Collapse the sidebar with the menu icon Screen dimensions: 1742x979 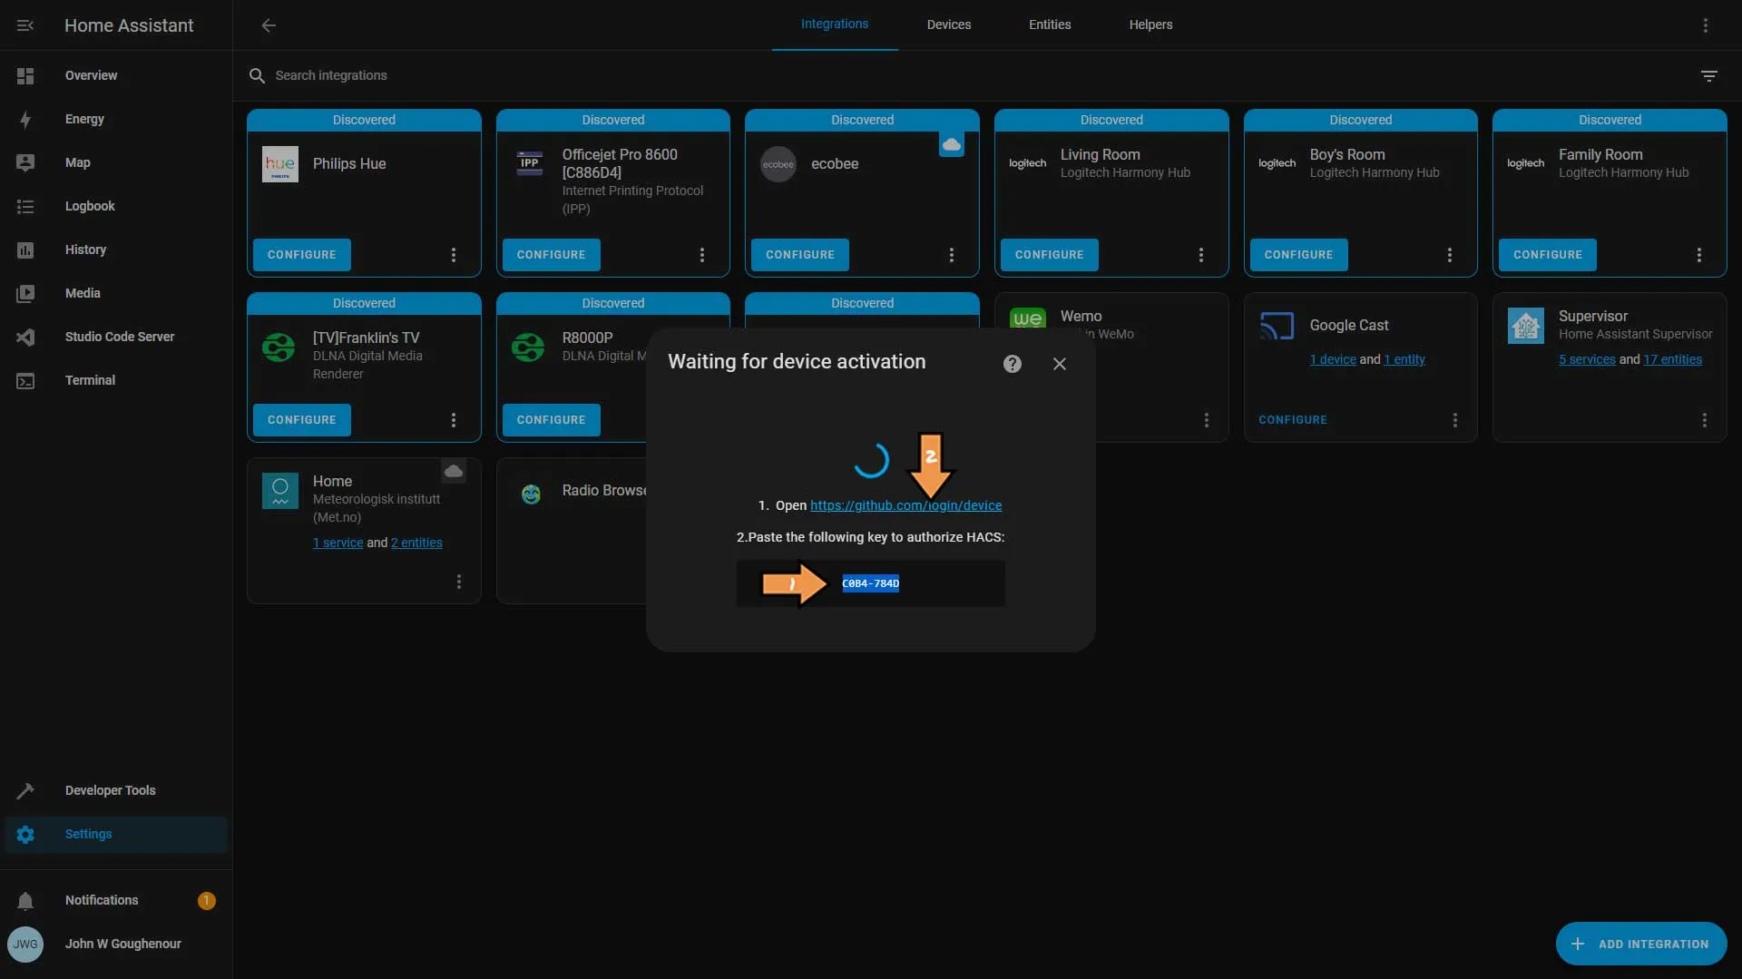coord(25,25)
